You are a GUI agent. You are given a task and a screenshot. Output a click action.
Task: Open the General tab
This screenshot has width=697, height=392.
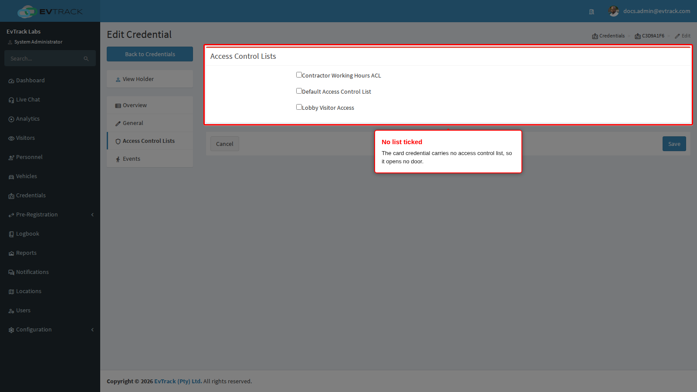(x=150, y=123)
